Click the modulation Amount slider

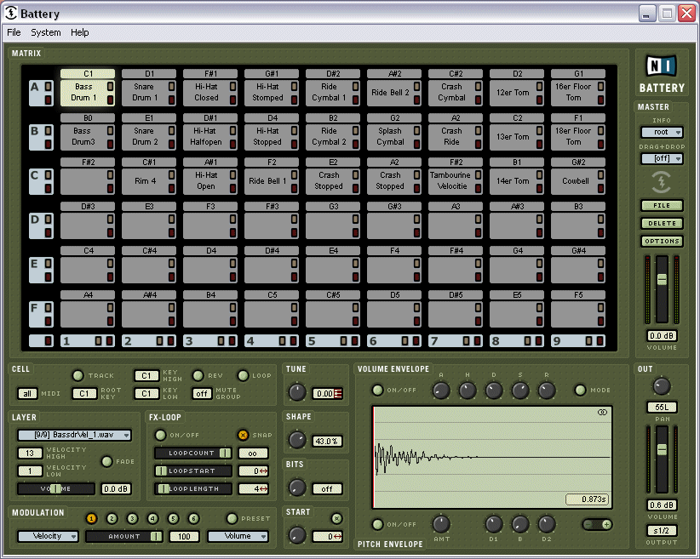pos(123,536)
